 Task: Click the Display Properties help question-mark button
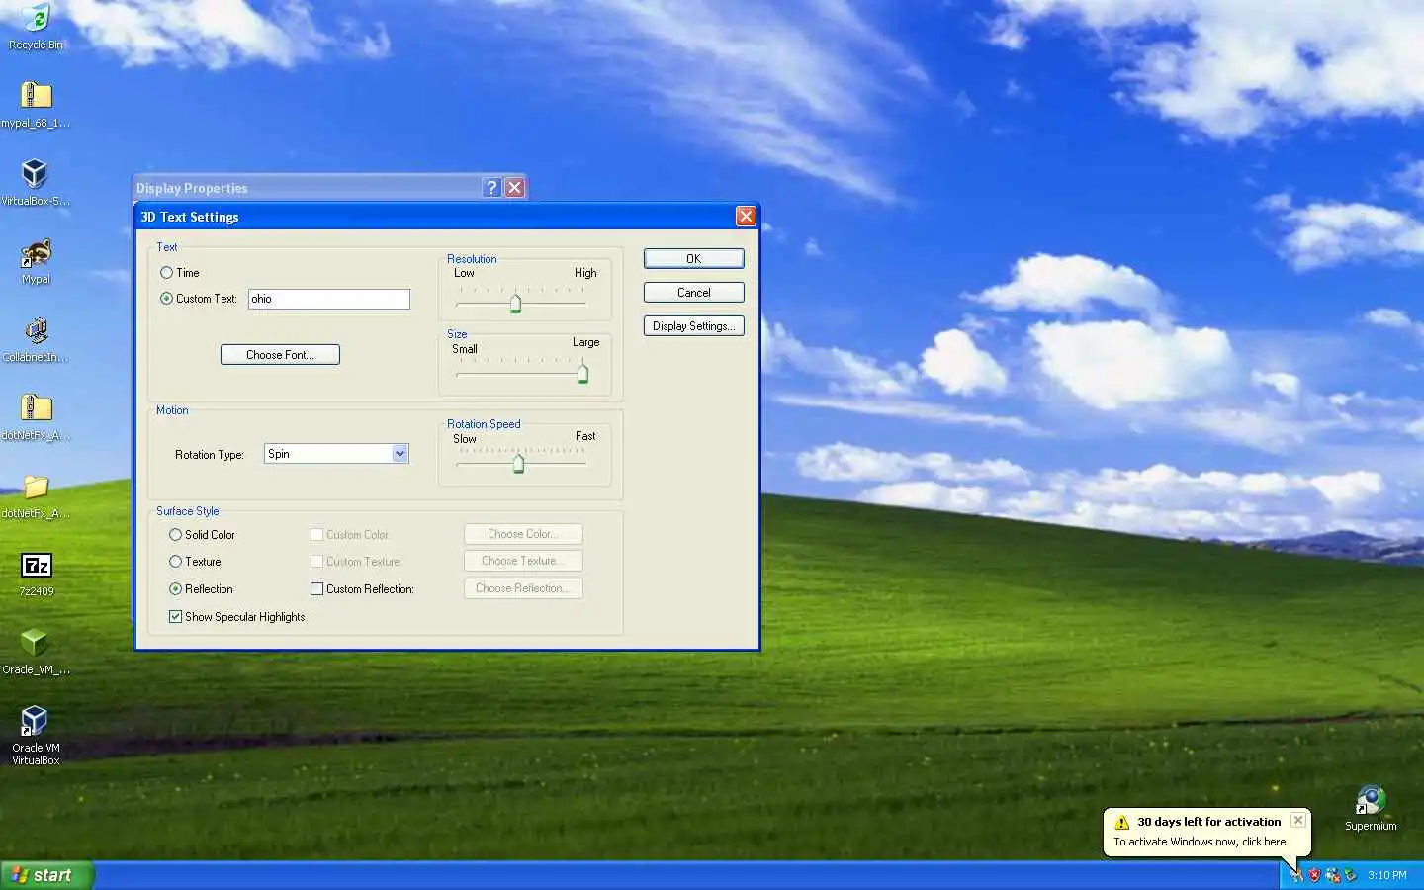(x=491, y=188)
